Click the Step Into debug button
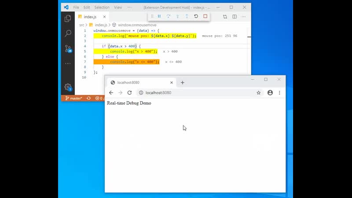Image resolution: width=352 pixels, height=198 pixels. coord(178,16)
